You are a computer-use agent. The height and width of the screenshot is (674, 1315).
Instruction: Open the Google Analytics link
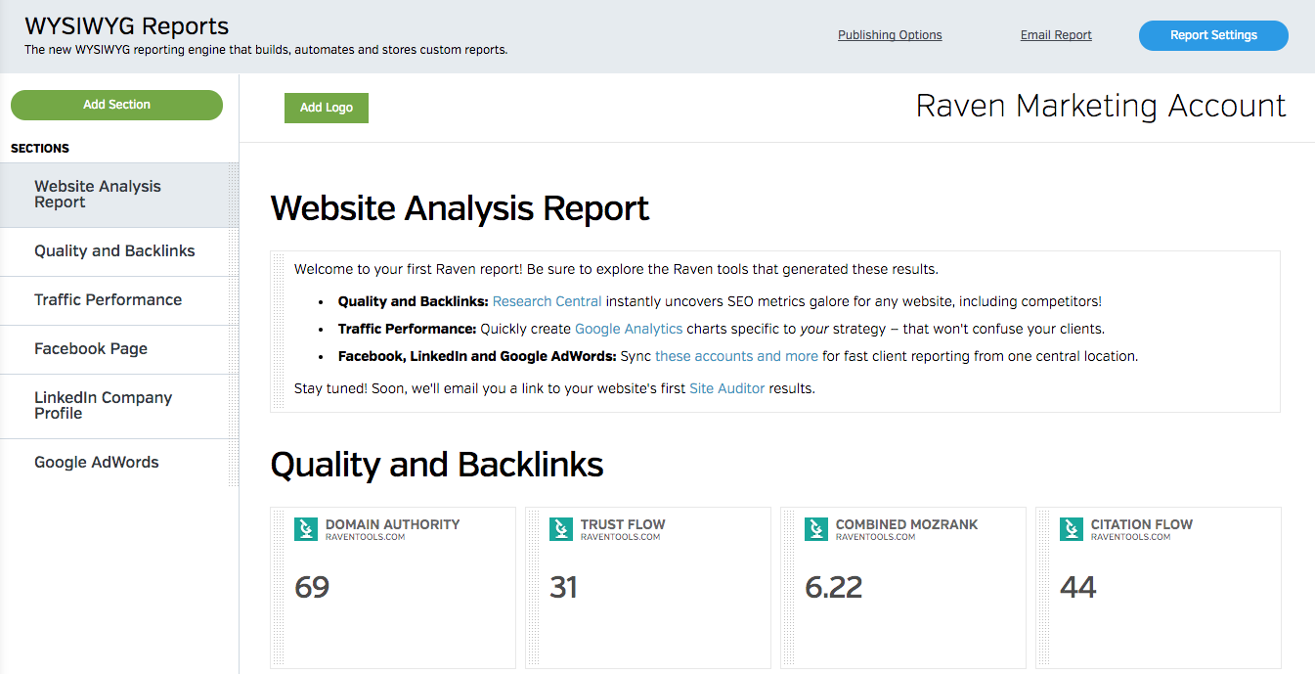629,329
